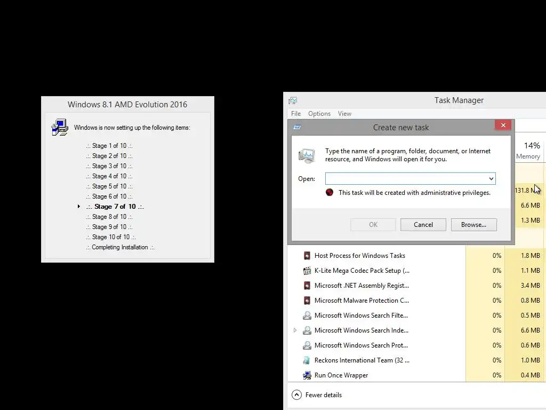Click the Host Process for Windows Tasks icon

click(x=307, y=256)
